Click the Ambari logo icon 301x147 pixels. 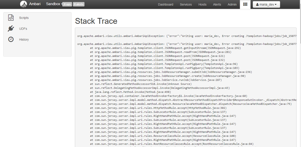tap(24, 4)
